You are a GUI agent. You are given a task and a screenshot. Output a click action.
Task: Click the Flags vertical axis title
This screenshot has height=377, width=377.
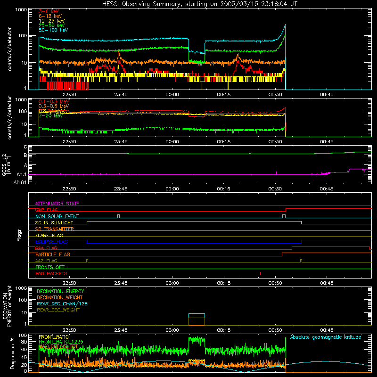[19, 235]
